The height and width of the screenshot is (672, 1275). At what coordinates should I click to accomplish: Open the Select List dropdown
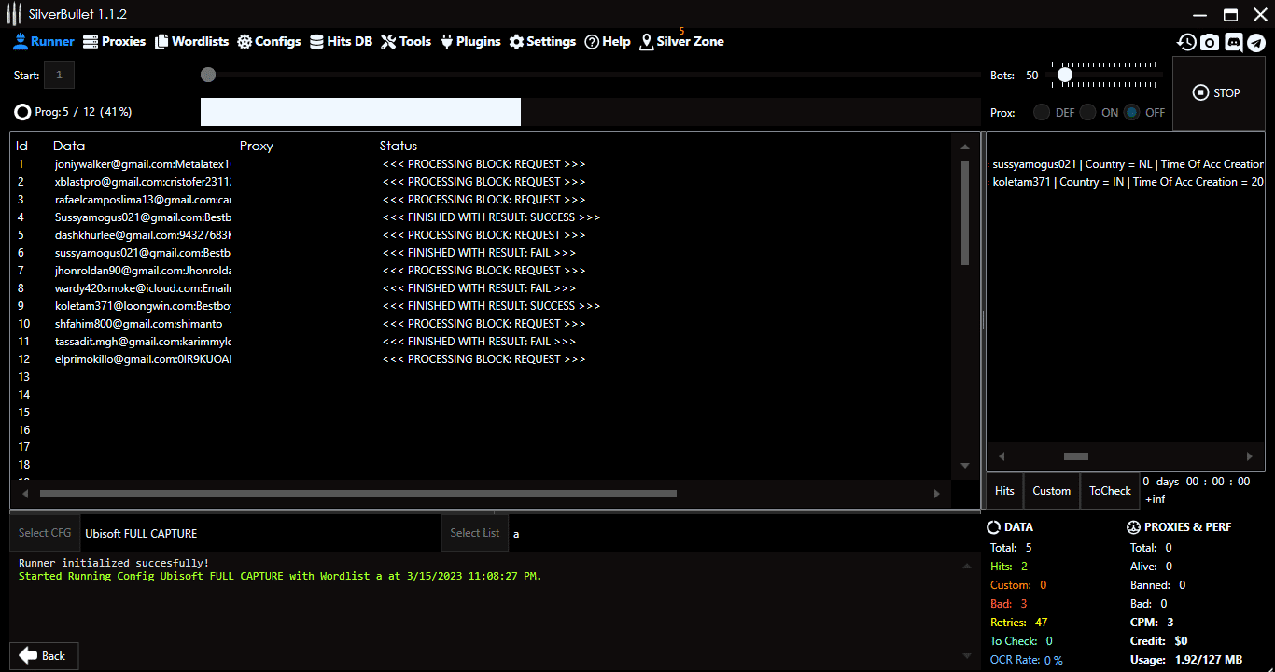[474, 532]
